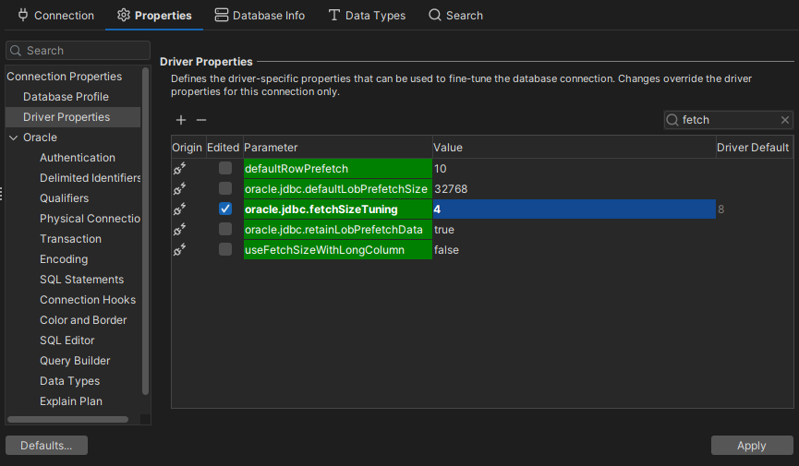Switch to the Database Info tab

(x=260, y=16)
